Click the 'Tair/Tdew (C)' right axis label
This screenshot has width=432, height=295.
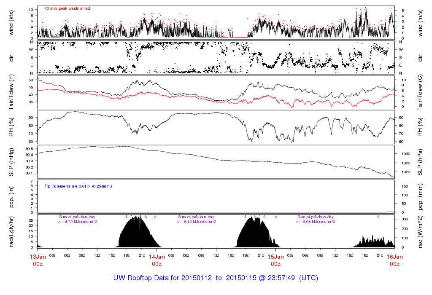point(421,93)
